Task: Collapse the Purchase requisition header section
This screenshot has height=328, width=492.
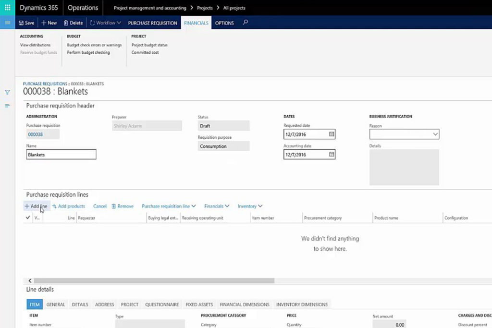Action: tap(60, 106)
